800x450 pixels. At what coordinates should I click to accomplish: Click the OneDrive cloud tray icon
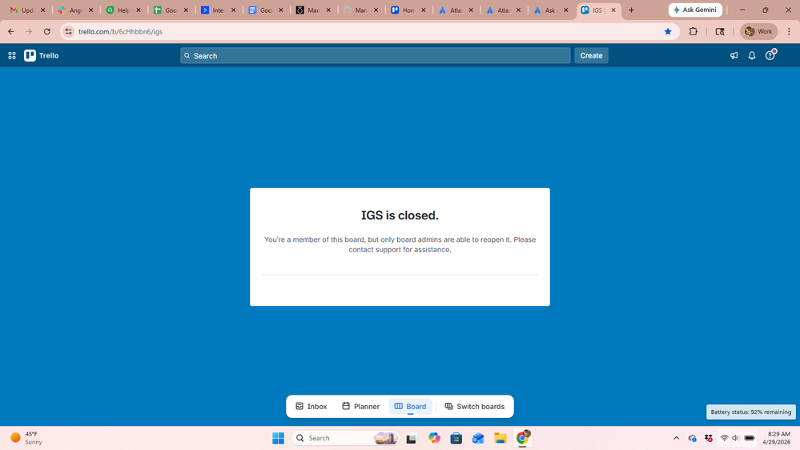pos(693,438)
